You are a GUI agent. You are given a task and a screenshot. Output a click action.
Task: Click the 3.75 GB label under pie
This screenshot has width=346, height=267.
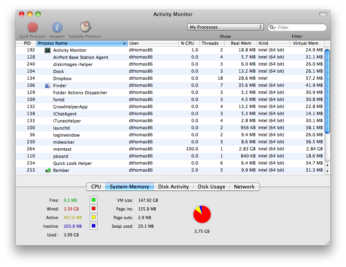[202, 231]
